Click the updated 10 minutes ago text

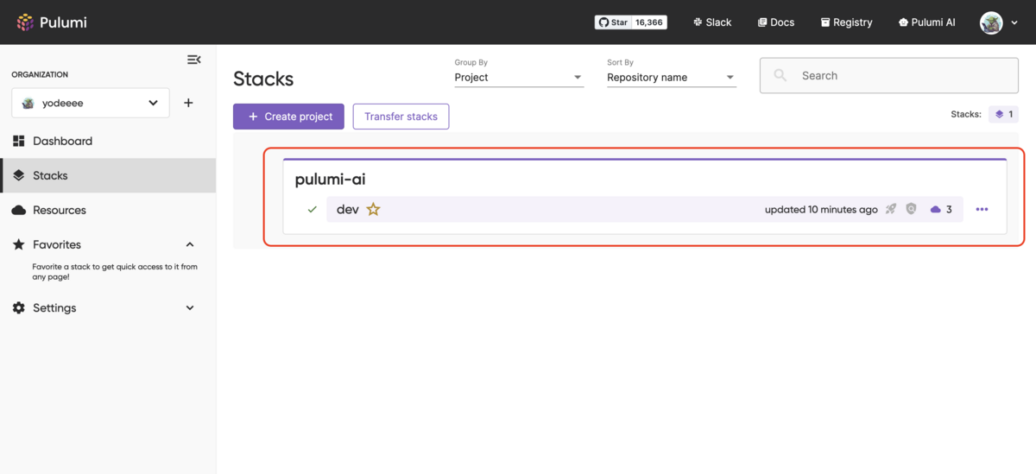pyautogui.click(x=821, y=209)
